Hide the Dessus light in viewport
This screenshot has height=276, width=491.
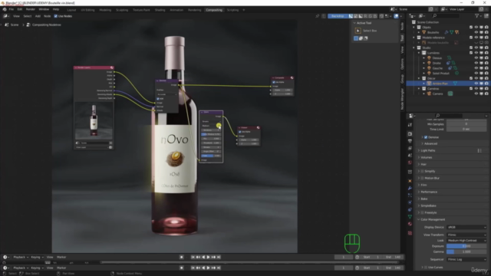tap(476, 58)
